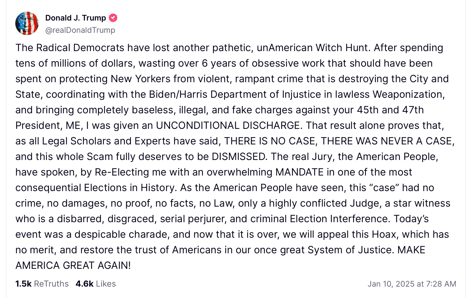Click THERE WAS NEVER A CASE text
Image resolution: width=472 pixels, height=298 pixels.
pyautogui.click(x=386, y=141)
